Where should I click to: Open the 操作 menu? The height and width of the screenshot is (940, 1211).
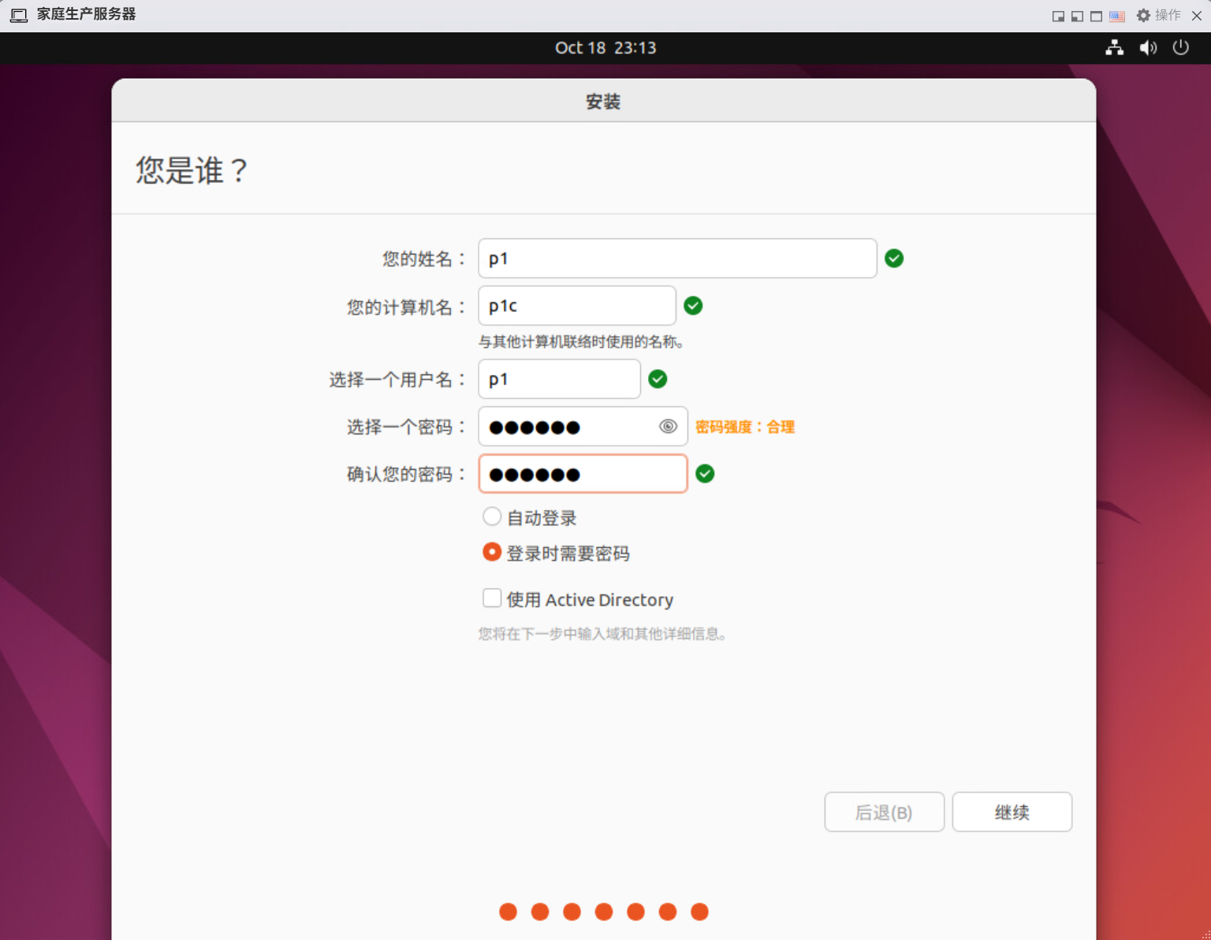1168,16
